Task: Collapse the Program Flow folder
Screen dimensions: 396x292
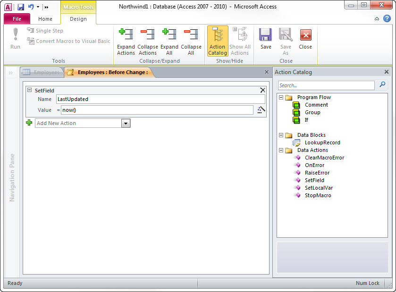Action: pos(281,97)
